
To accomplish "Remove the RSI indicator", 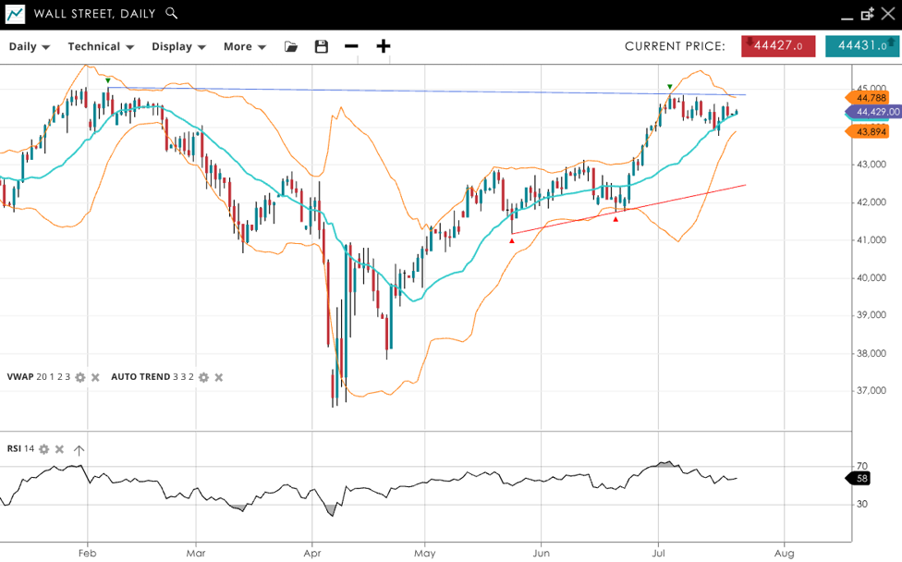I will [59, 449].
